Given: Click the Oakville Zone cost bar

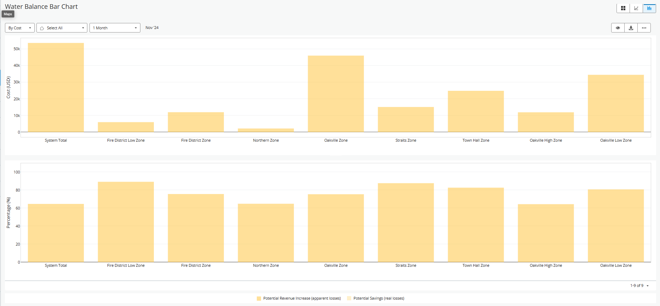Looking at the screenshot, I should point(336,94).
